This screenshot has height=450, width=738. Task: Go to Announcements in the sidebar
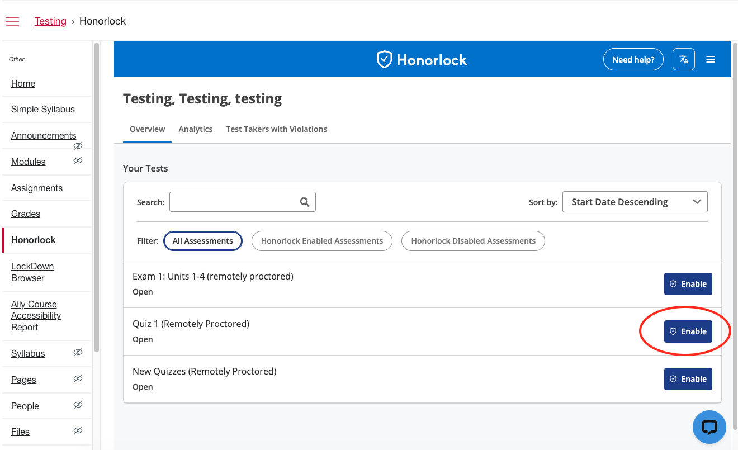44,135
